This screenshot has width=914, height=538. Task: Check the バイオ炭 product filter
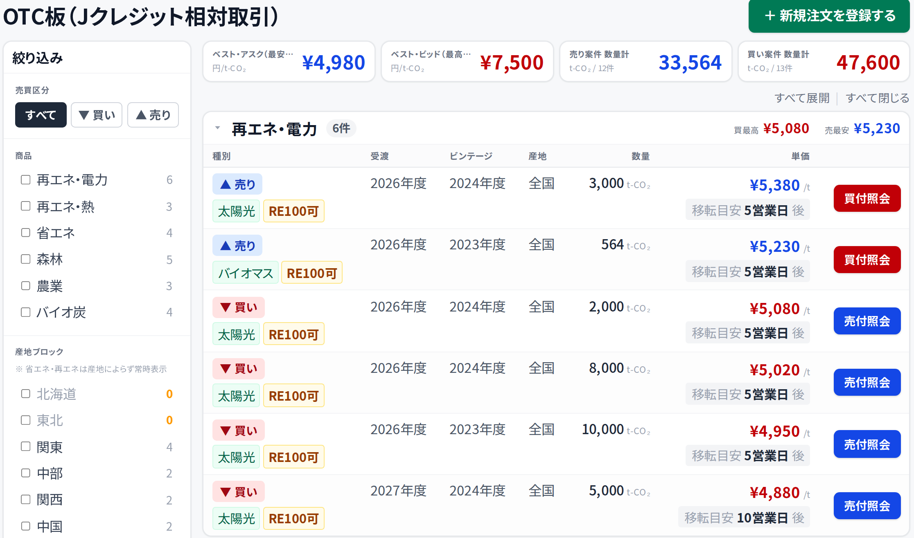25,312
